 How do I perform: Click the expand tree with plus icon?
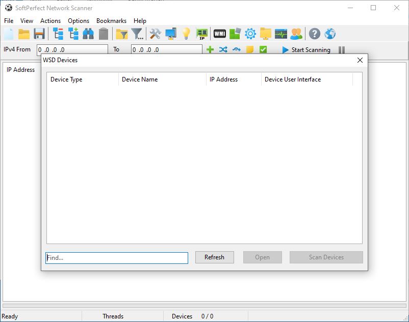point(73,34)
